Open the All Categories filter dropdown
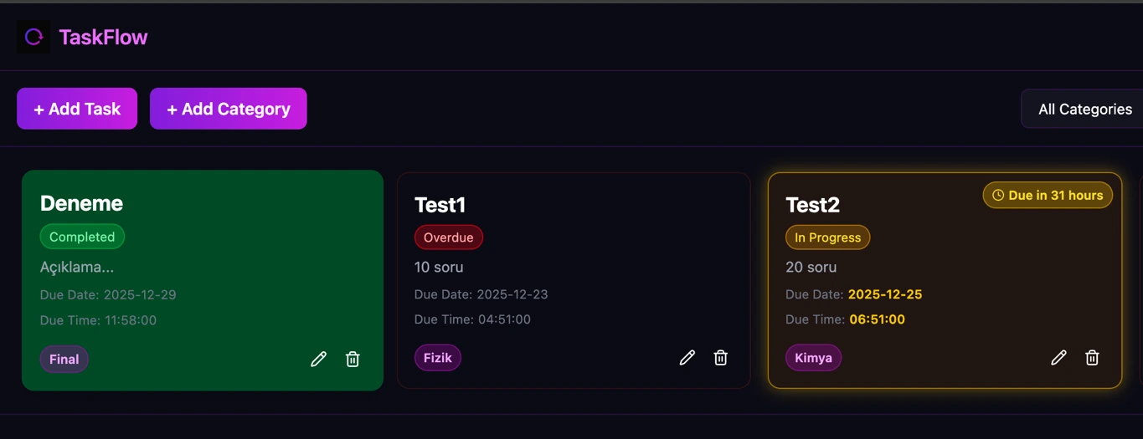 1082,109
